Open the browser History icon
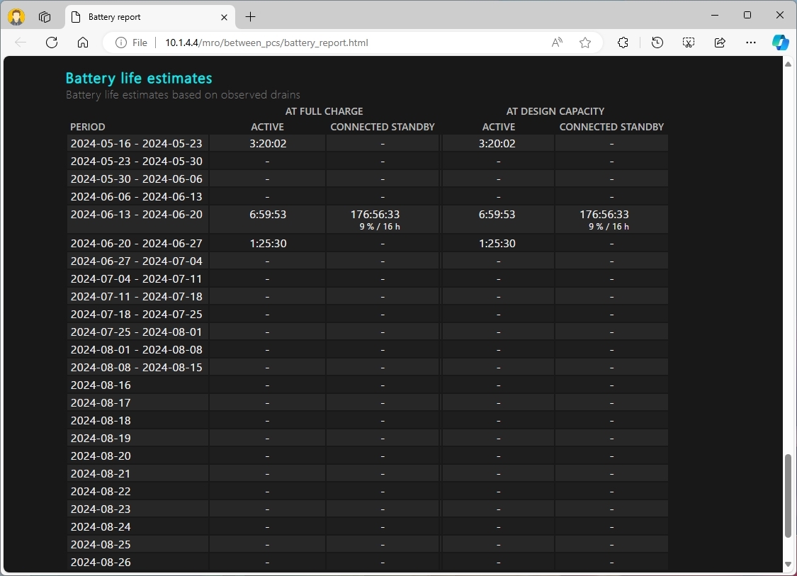 coord(657,43)
